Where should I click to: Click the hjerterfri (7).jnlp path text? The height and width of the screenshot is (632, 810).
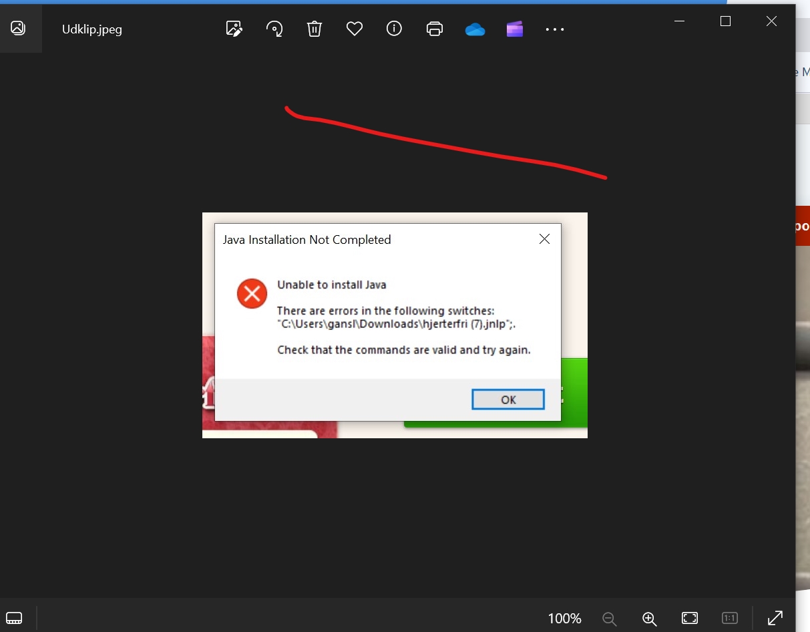coord(397,325)
